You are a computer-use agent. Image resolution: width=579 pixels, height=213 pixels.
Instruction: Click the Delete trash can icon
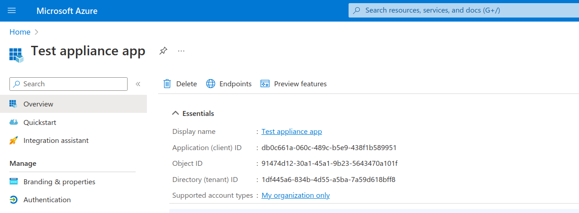click(x=167, y=84)
